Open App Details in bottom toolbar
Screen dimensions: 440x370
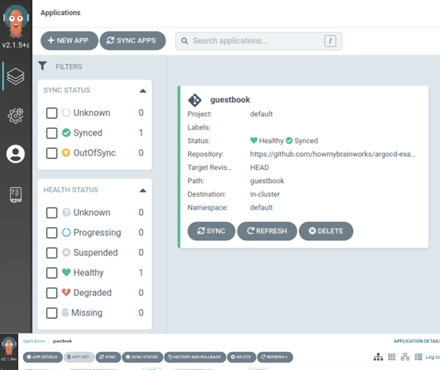(42, 357)
